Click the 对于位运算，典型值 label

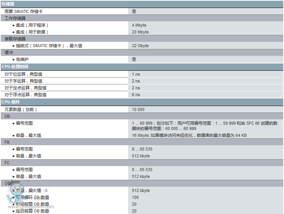click(24, 74)
